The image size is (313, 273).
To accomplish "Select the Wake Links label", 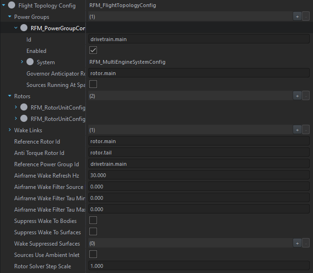I will [x=28, y=130].
